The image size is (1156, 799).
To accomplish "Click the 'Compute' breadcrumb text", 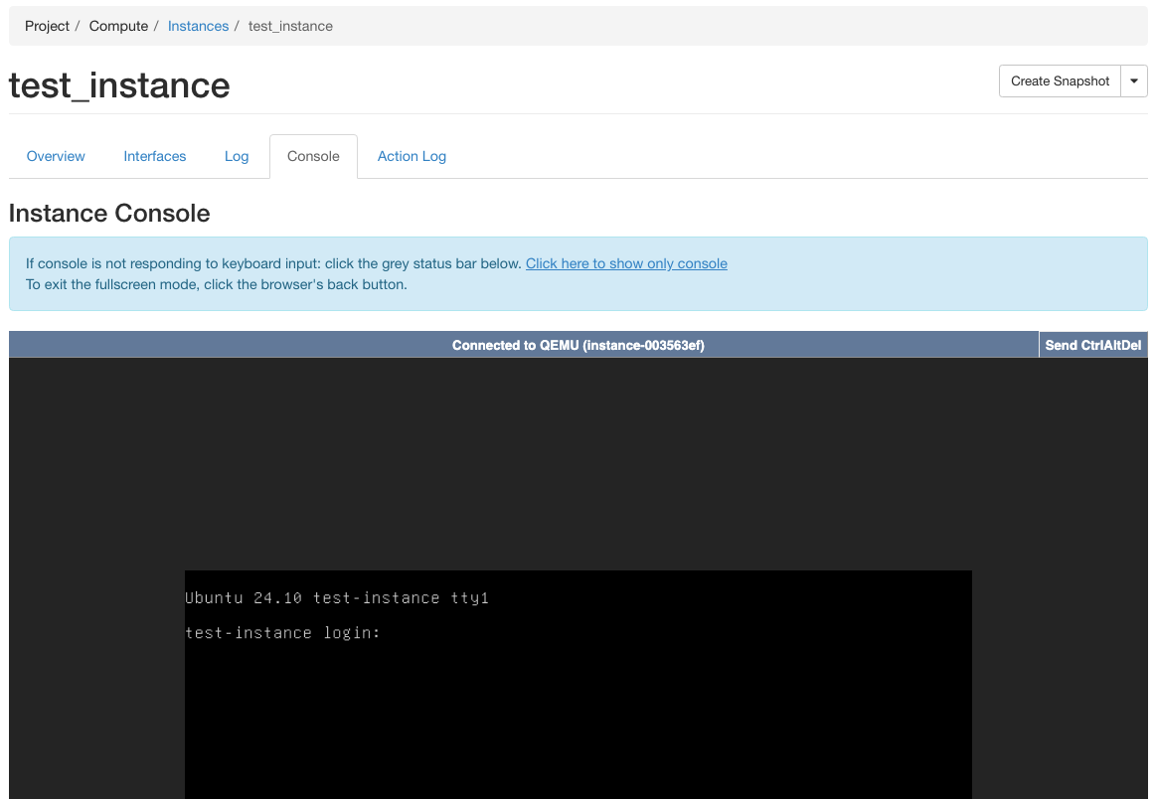I will (x=118, y=26).
